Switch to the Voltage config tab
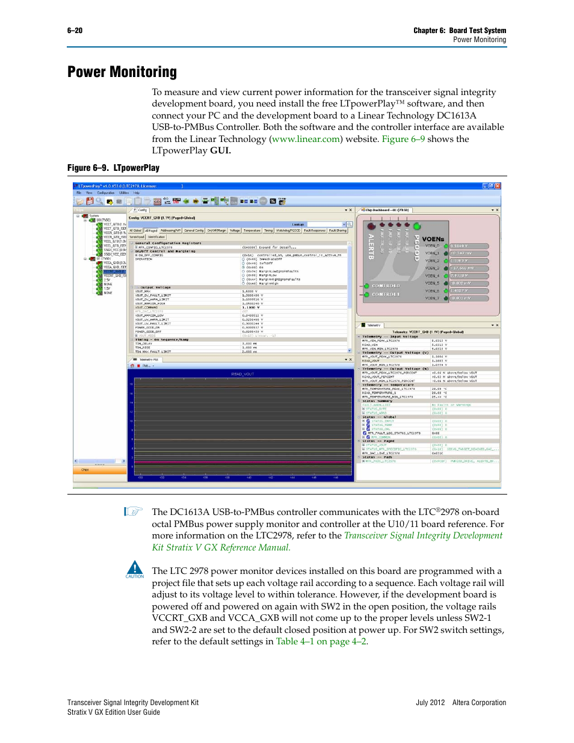The height and width of the screenshot is (743, 574). 235,230
